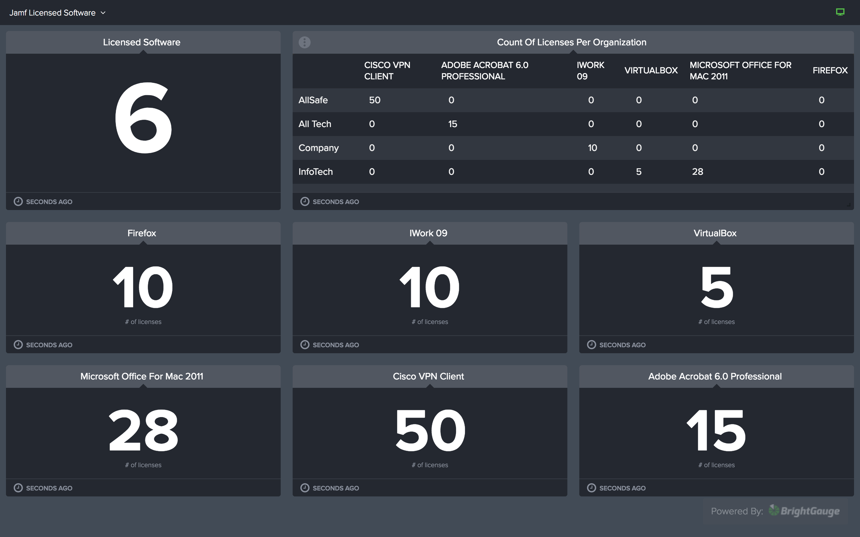This screenshot has height=537, width=860.
Task: Click the number 10 in the IWork 09 gauge
Action: (430, 287)
